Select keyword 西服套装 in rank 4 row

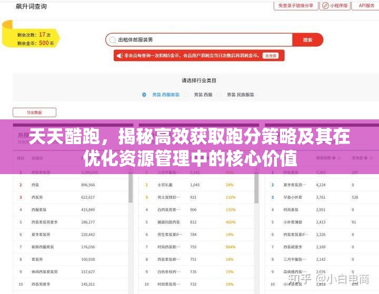(x=39, y=210)
